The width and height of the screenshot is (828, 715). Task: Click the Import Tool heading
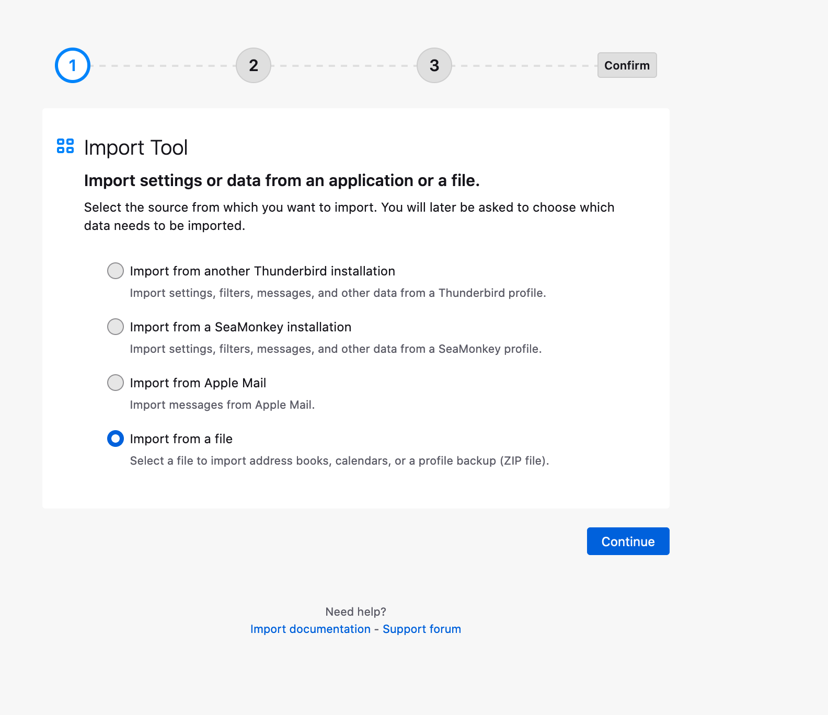tap(136, 147)
